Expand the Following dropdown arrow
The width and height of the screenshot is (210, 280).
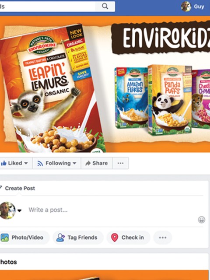[x=74, y=163]
